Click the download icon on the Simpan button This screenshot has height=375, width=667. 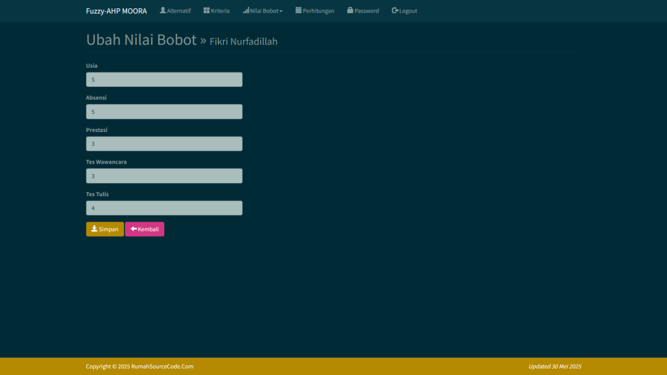click(94, 229)
